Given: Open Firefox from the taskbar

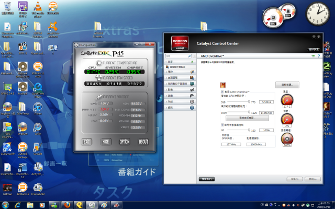Looking at the screenshot, I should coord(68,205).
